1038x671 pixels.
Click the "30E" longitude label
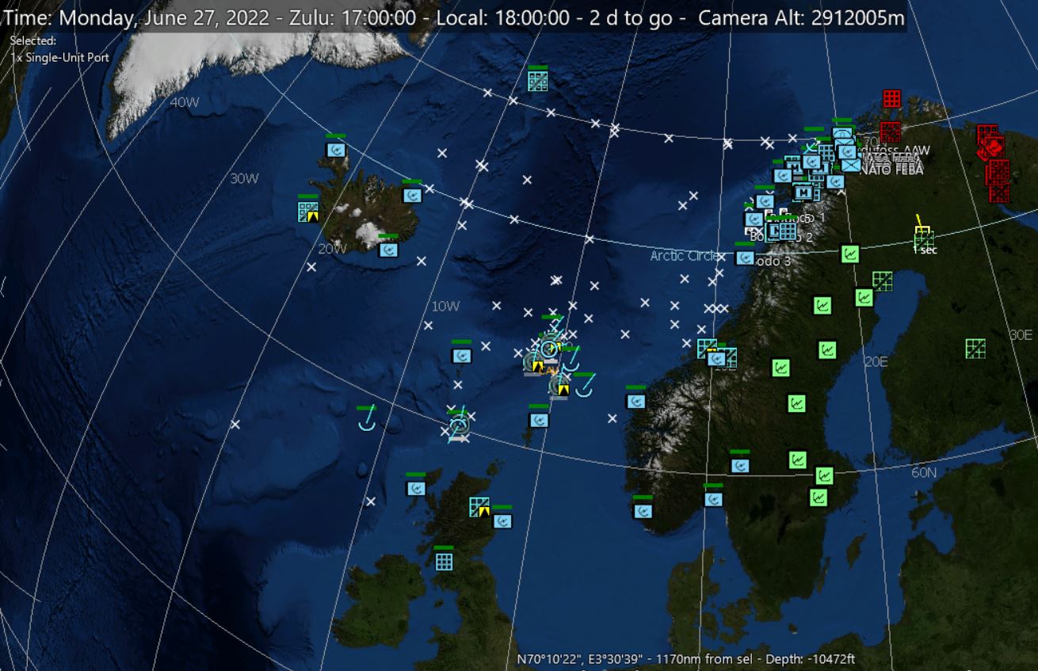tap(1021, 335)
